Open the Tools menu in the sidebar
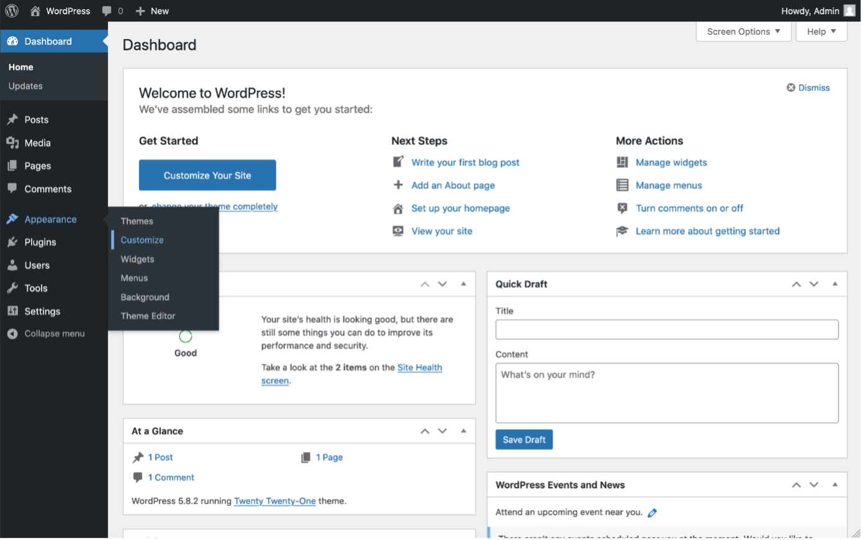The height and width of the screenshot is (540, 863). (36, 288)
